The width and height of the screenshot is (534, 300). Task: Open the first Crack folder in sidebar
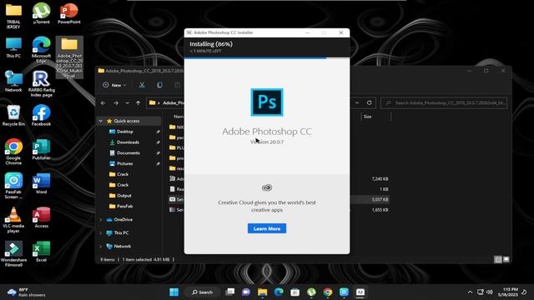tap(123, 174)
